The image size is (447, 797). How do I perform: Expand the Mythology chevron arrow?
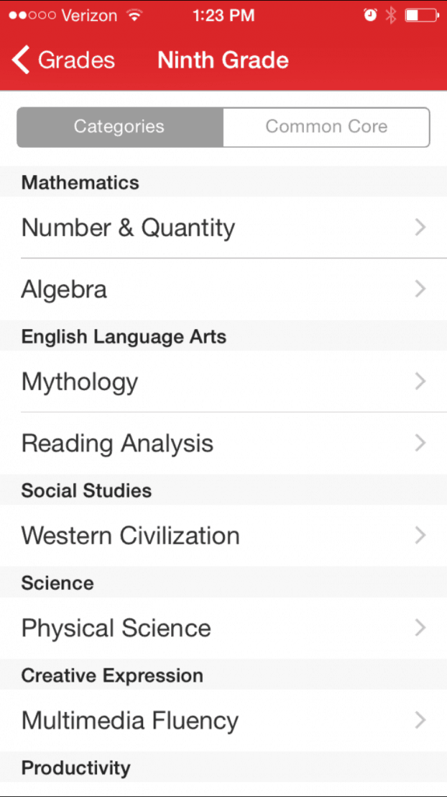point(420,381)
